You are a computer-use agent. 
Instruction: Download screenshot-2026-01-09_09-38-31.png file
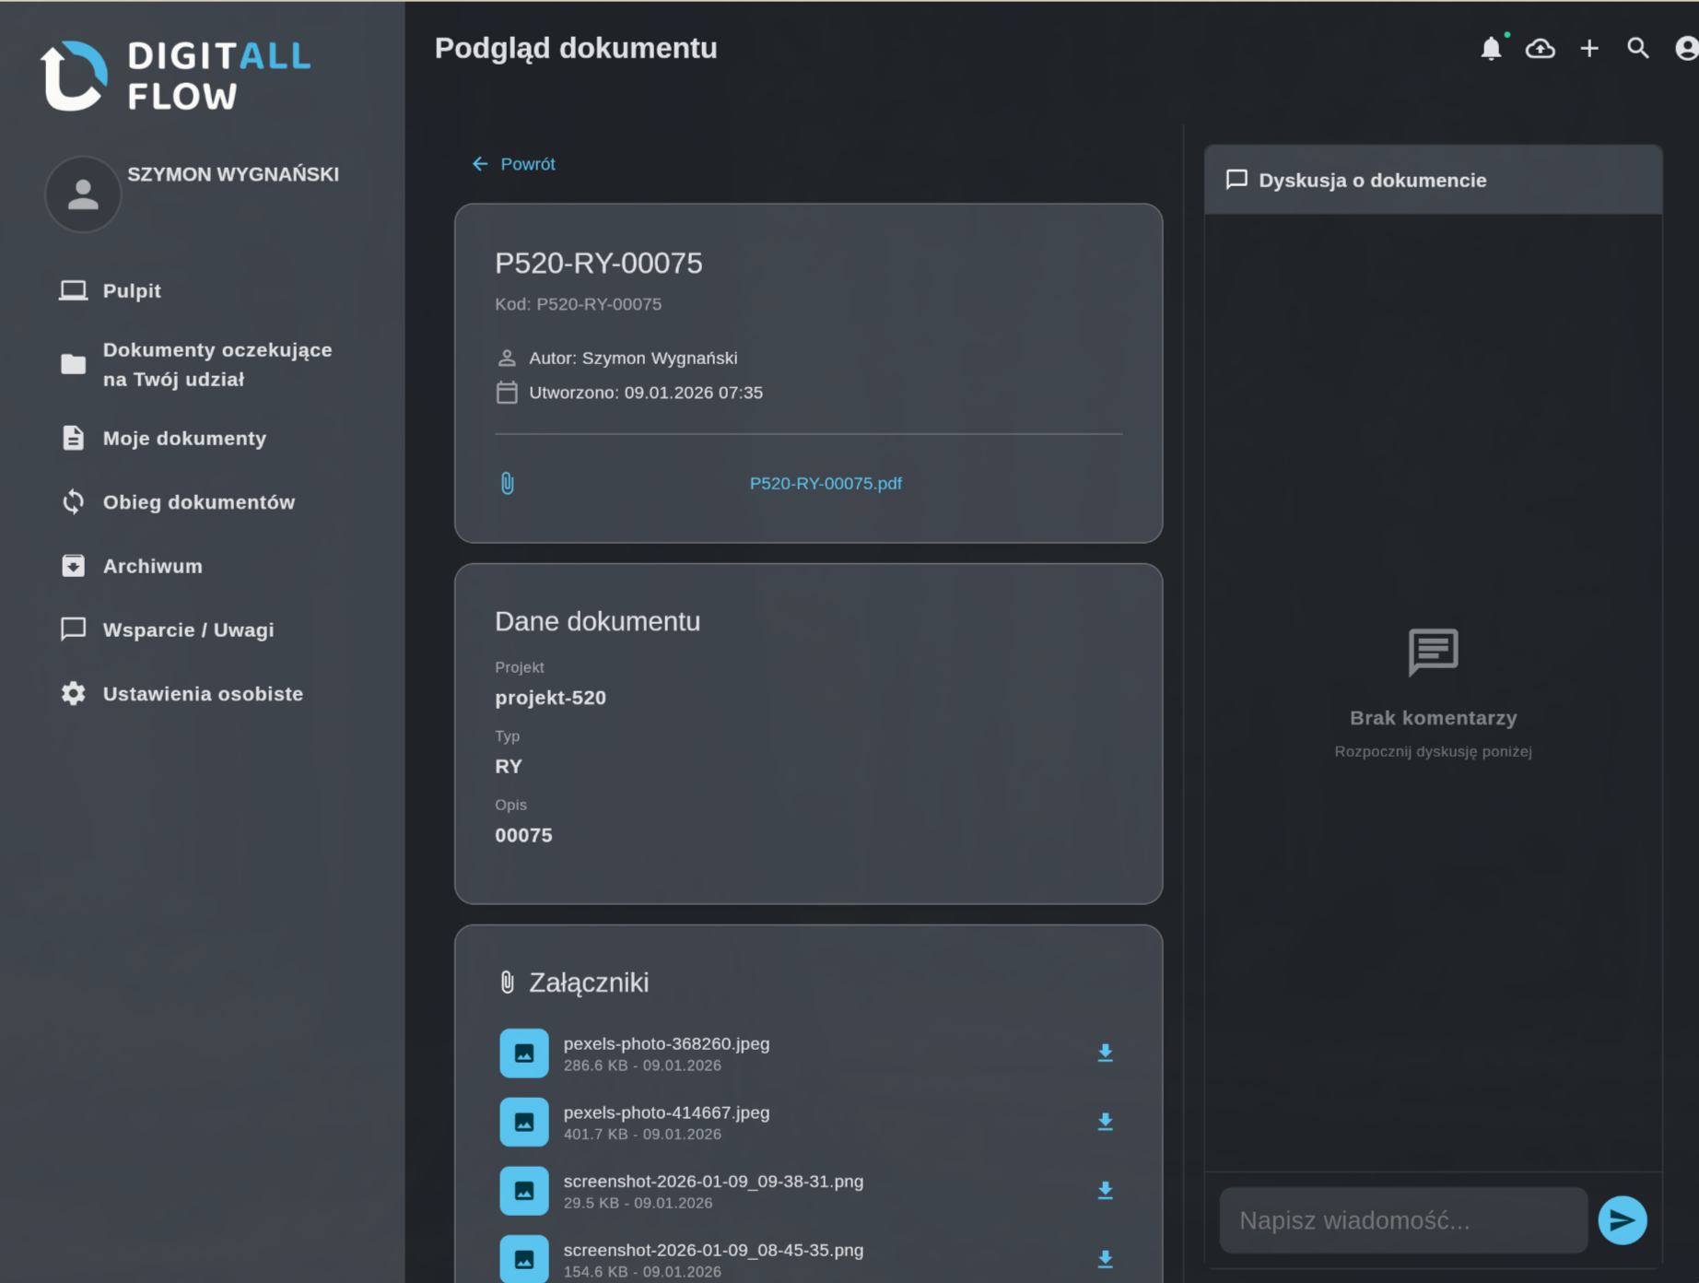pos(1105,1191)
